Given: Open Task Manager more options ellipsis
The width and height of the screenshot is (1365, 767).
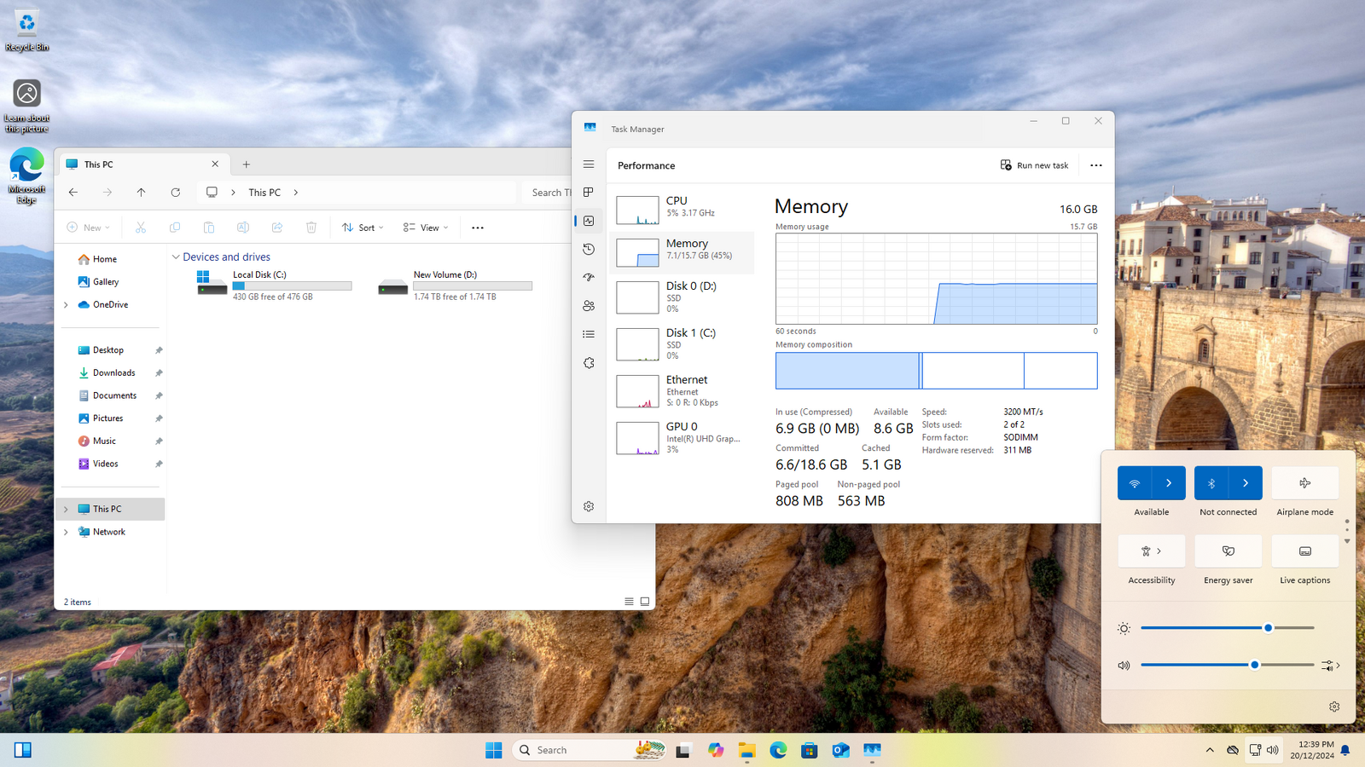Looking at the screenshot, I should [x=1096, y=165].
